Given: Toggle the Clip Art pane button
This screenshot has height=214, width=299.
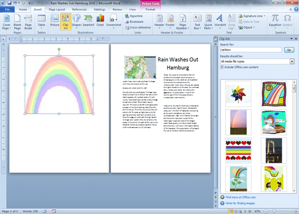Looking at the screenshot, I should click(66, 22).
